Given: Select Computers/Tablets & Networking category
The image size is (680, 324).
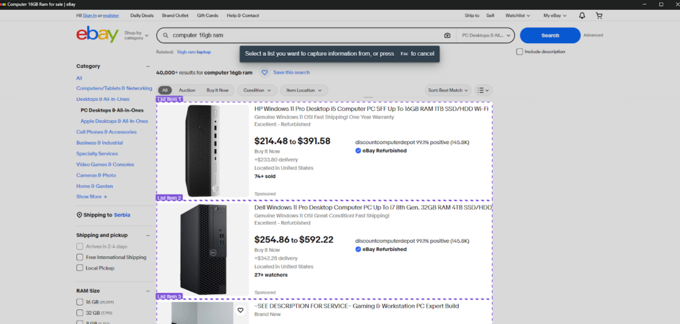Looking at the screenshot, I should tap(114, 88).
